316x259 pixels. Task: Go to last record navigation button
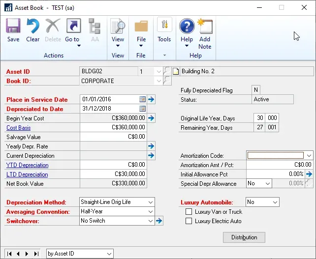click(x=36, y=254)
